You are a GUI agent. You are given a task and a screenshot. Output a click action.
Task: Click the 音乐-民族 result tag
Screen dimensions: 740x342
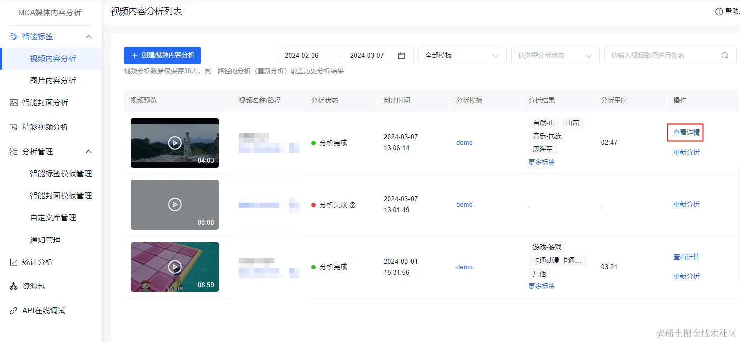(548, 136)
